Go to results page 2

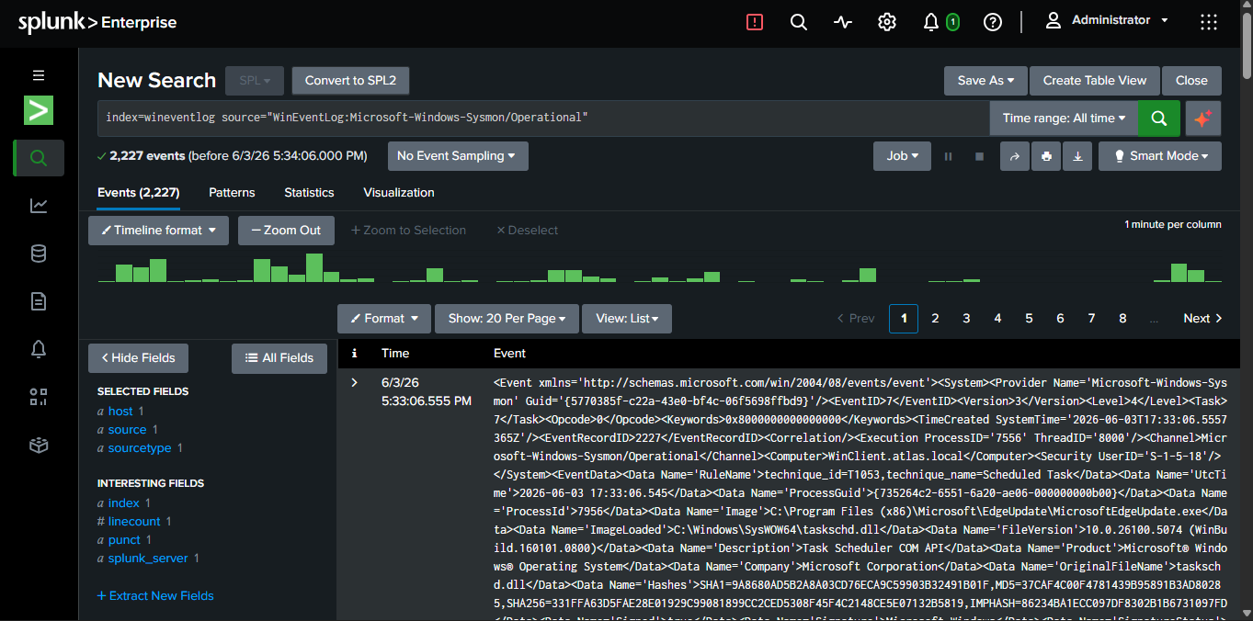[x=935, y=319]
